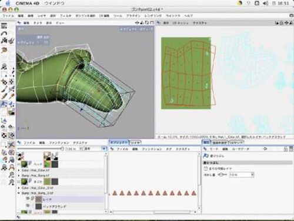Select the brush tool in left palette
The height and width of the screenshot is (221, 294).
4,89
